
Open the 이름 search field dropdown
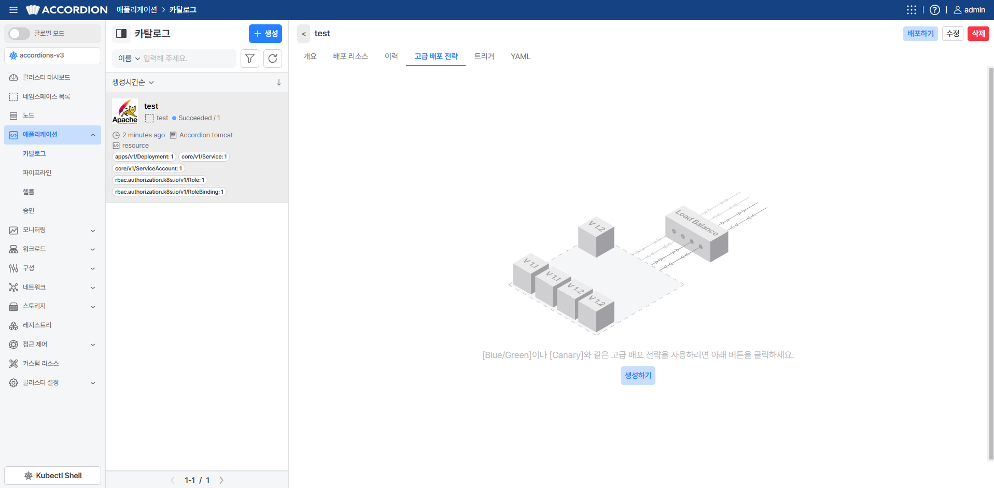pos(129,59)
